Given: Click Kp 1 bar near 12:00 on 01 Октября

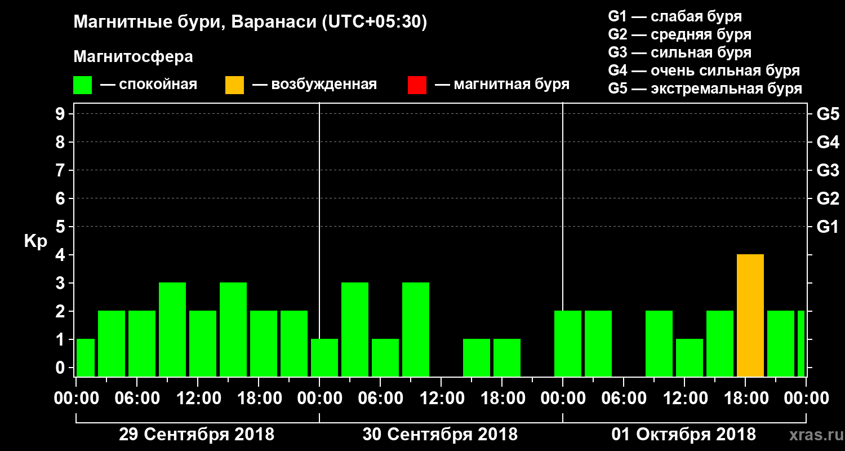Looking at the screenshot, I should tap(690, 357).
